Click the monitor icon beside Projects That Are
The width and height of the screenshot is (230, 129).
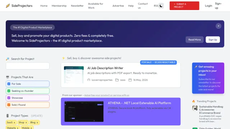coord(8,77)
